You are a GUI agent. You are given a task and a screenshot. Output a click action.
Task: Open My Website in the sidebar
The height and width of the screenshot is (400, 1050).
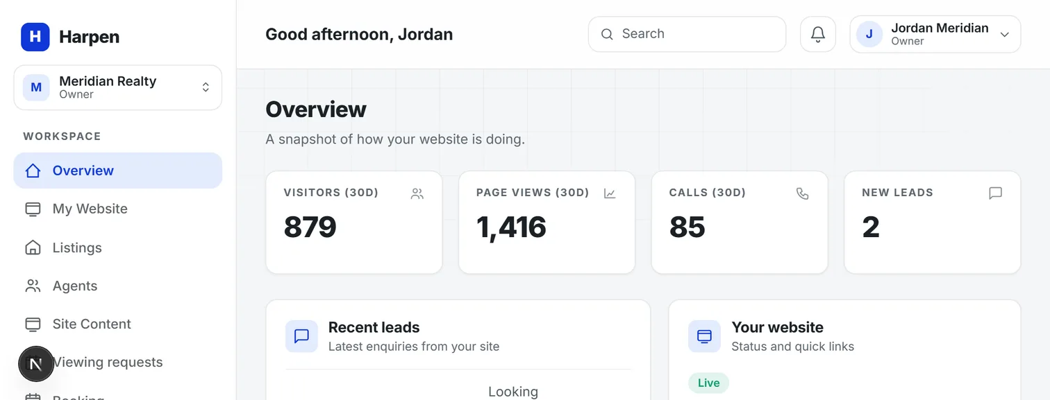(118, 209)
